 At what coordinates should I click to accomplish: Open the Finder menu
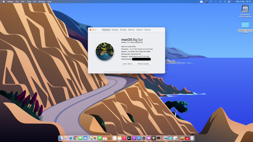click(x=10, y=2)
